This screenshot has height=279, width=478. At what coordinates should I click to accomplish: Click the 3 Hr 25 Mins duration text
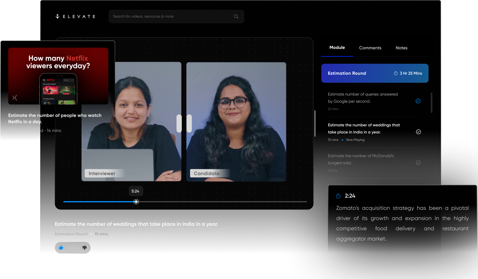[411, 74]
